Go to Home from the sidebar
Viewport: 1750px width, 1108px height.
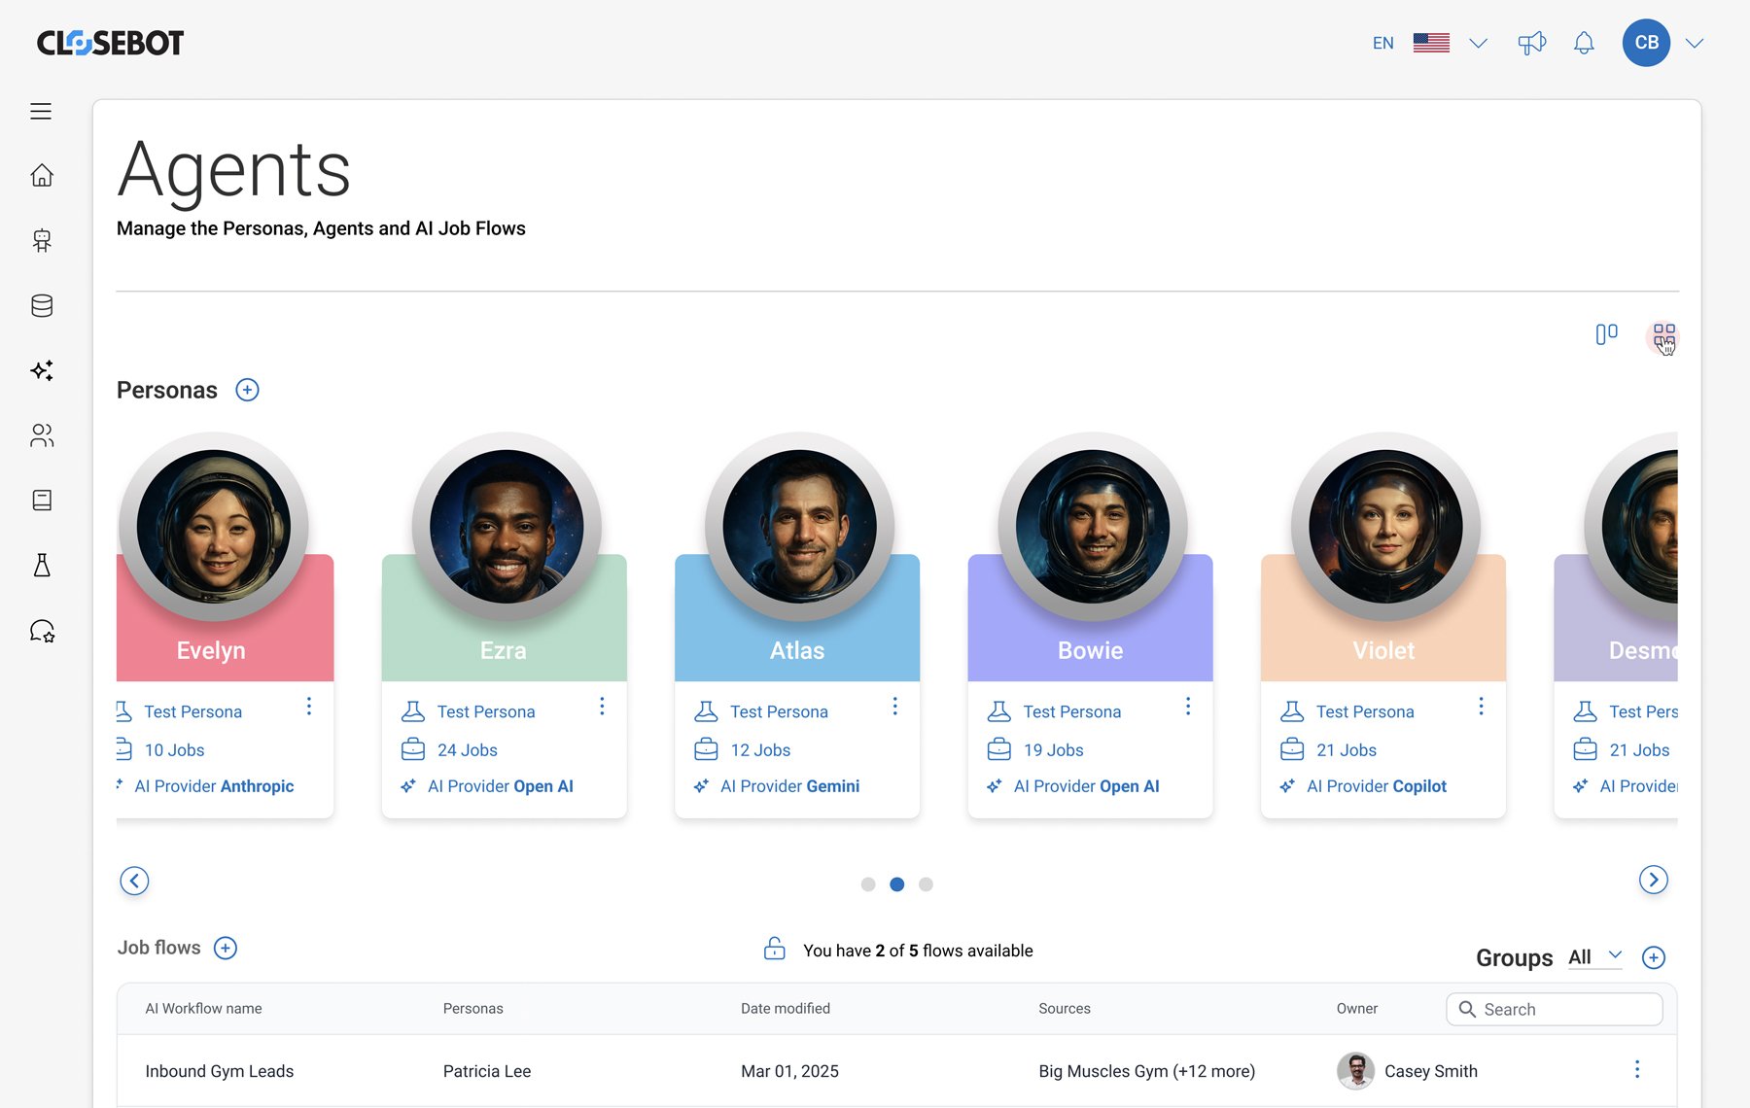click(42, 176)
